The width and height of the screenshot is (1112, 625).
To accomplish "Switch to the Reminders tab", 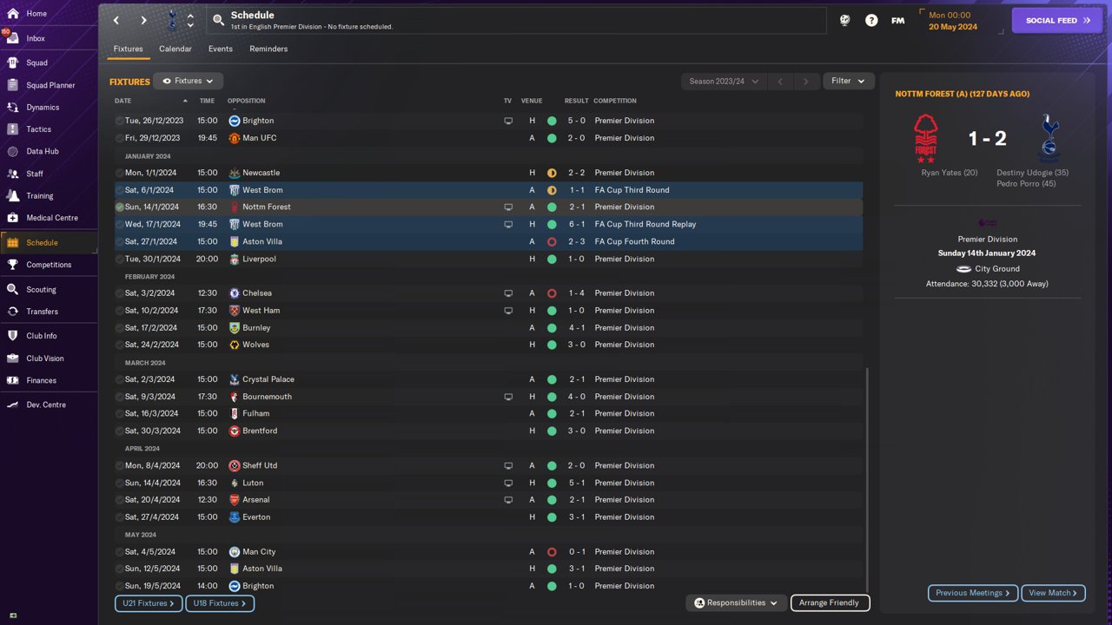I will click(x=268, y=49).
